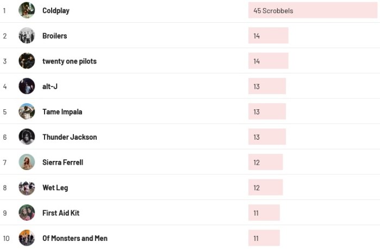Select Of Monsters and Men's 11 bar
Image resolution: width=380 pixels, height=249 pixels.
coord(264,238)
